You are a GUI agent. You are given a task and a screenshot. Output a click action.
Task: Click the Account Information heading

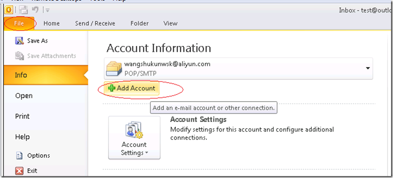pos(159,48)
